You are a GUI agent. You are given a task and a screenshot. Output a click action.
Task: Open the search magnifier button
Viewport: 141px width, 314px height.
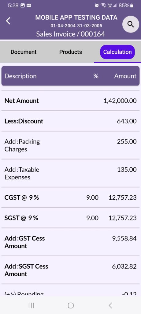click(x=131, y=24)
